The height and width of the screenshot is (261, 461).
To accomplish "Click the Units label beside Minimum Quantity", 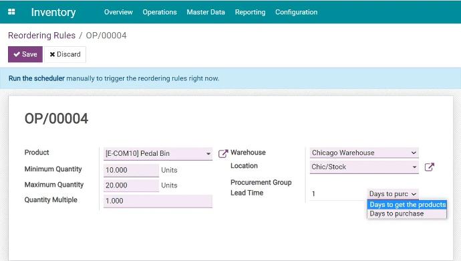I will (169, 170).
